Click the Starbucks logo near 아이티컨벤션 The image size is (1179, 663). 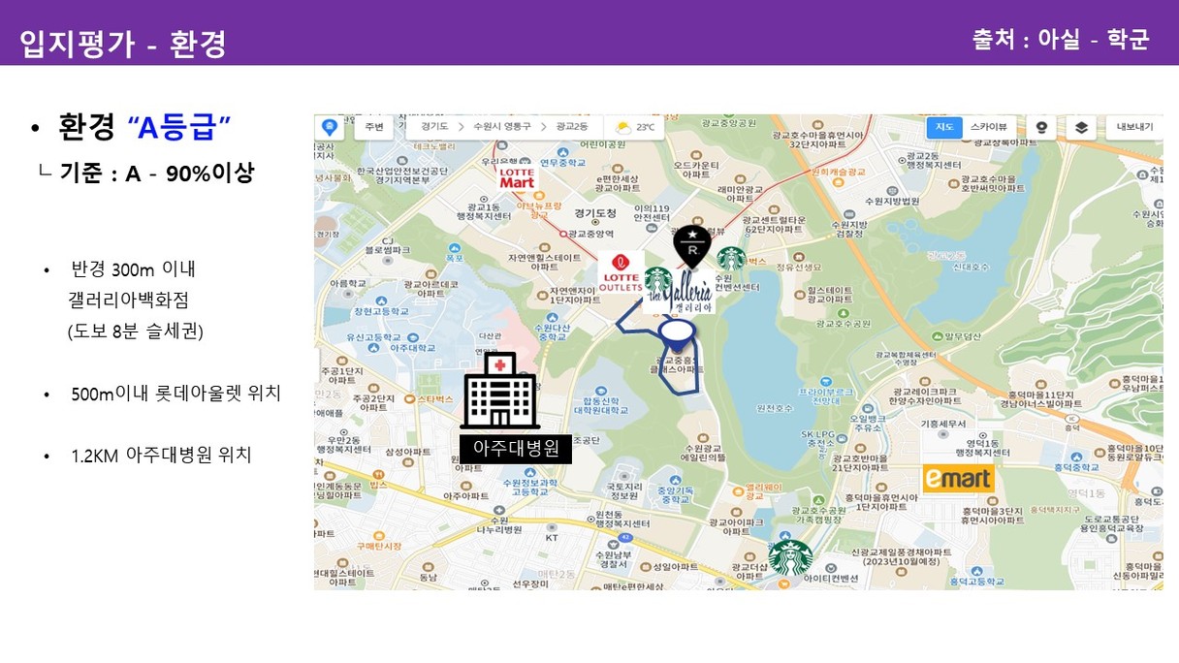click(x=790, y=559)
